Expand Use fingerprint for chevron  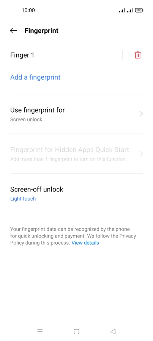click(141, 114)
